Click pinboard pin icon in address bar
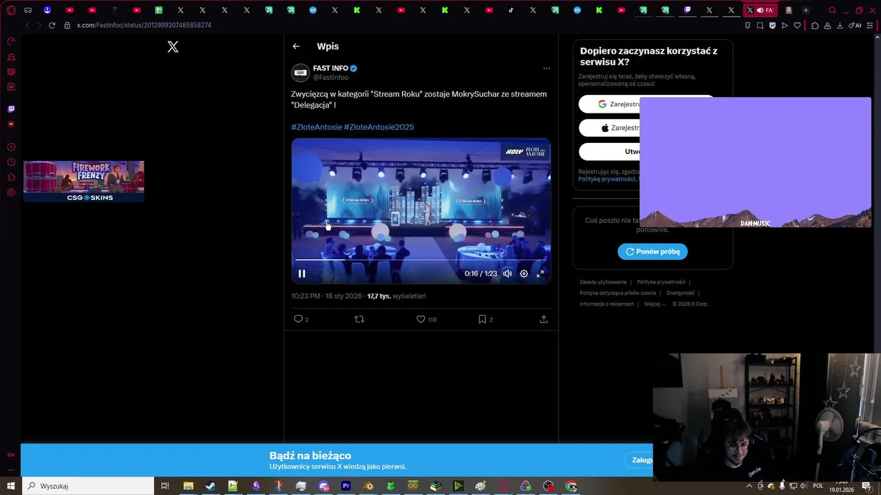The width and height of the screenshot is (881, 495). [747, 25]
